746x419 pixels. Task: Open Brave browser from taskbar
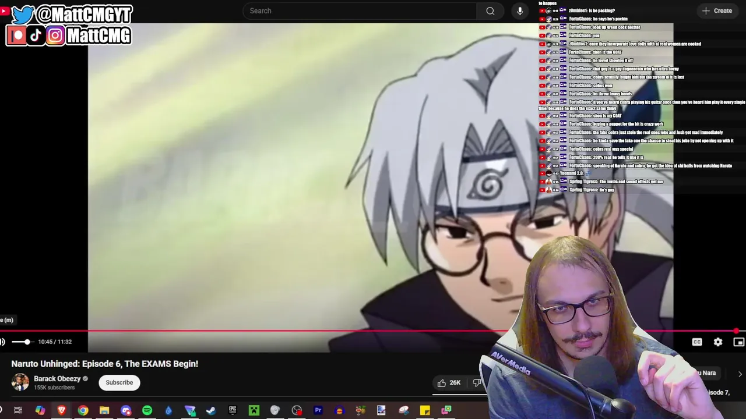pyautogui.click(x=61, y=410)
